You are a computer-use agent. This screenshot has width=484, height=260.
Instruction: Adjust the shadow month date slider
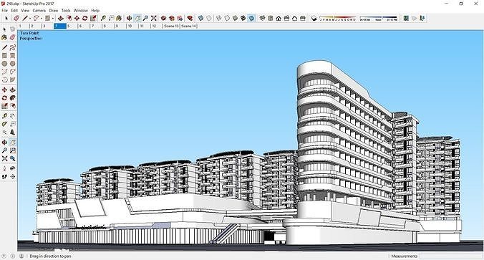pos(337,18)
